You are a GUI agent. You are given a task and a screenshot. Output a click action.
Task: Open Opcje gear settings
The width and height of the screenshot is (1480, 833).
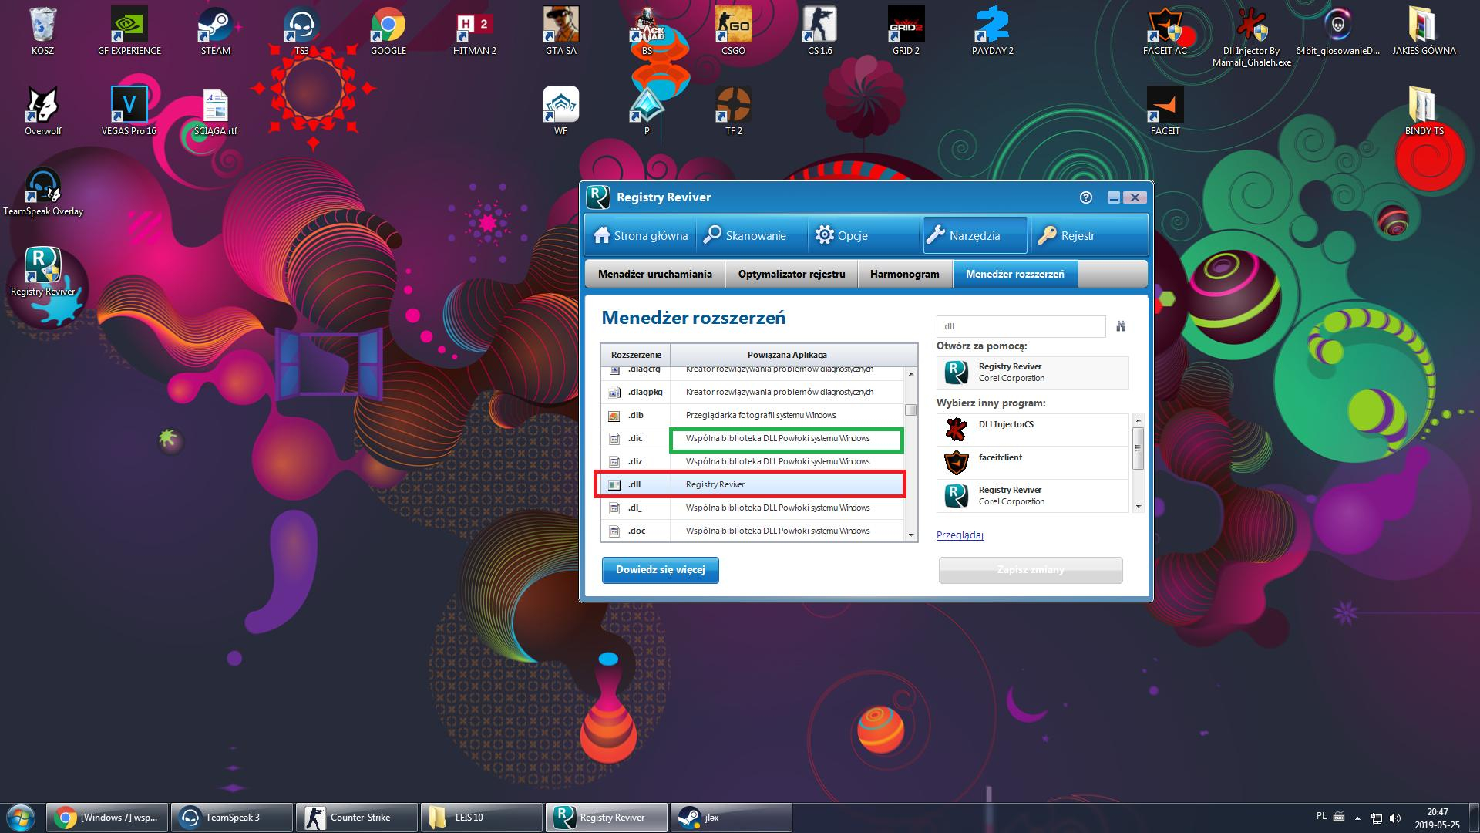[842, 235]
